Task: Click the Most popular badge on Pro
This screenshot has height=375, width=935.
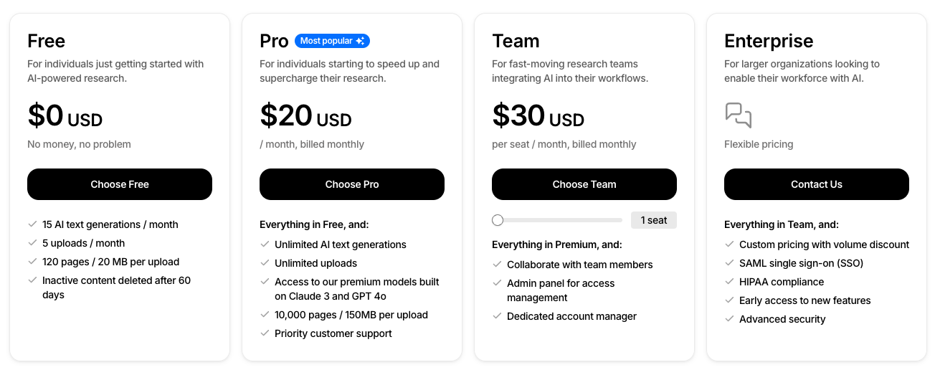Action: (x=332, y=42)
